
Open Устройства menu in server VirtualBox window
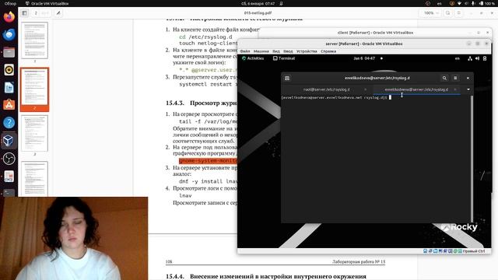[307, 51]
